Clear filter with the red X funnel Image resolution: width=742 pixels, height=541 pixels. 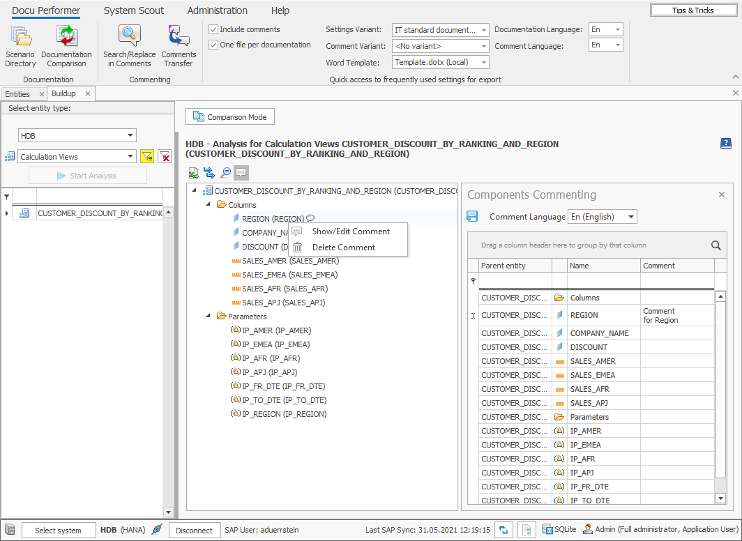pyautogui.click(x=165, y=157)
